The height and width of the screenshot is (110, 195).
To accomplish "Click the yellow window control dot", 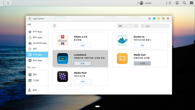I will point(159,18).
